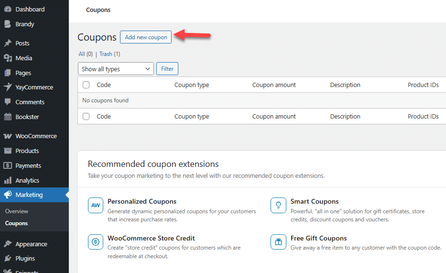446x273 pixels.
Task: Open WooCommerce Store Credit extension title
Action: (151, 238)
